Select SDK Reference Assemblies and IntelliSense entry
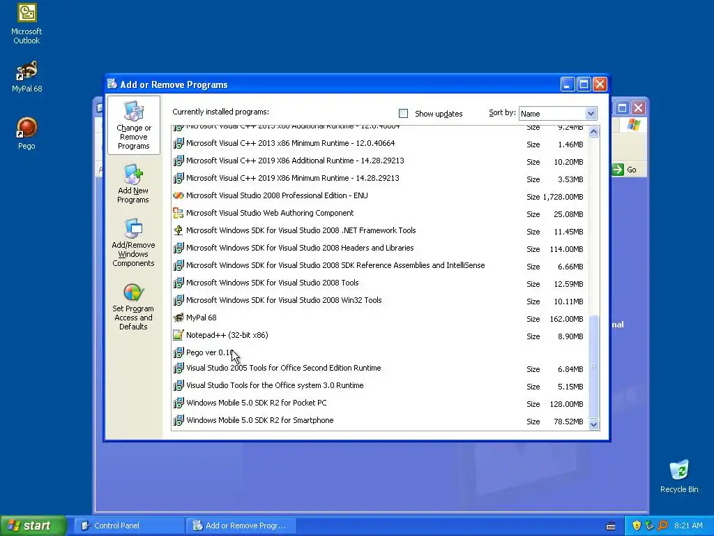714x536 pixels. [x=335, y=265]
